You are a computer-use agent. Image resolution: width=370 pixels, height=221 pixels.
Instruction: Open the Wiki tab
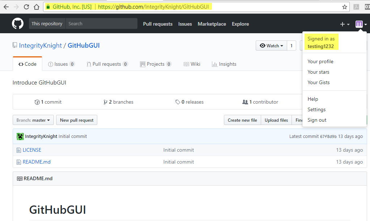(192, 64)
